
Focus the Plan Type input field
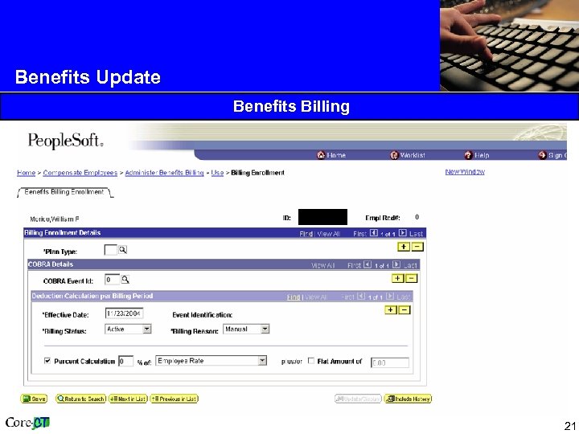tap(110, 250)
